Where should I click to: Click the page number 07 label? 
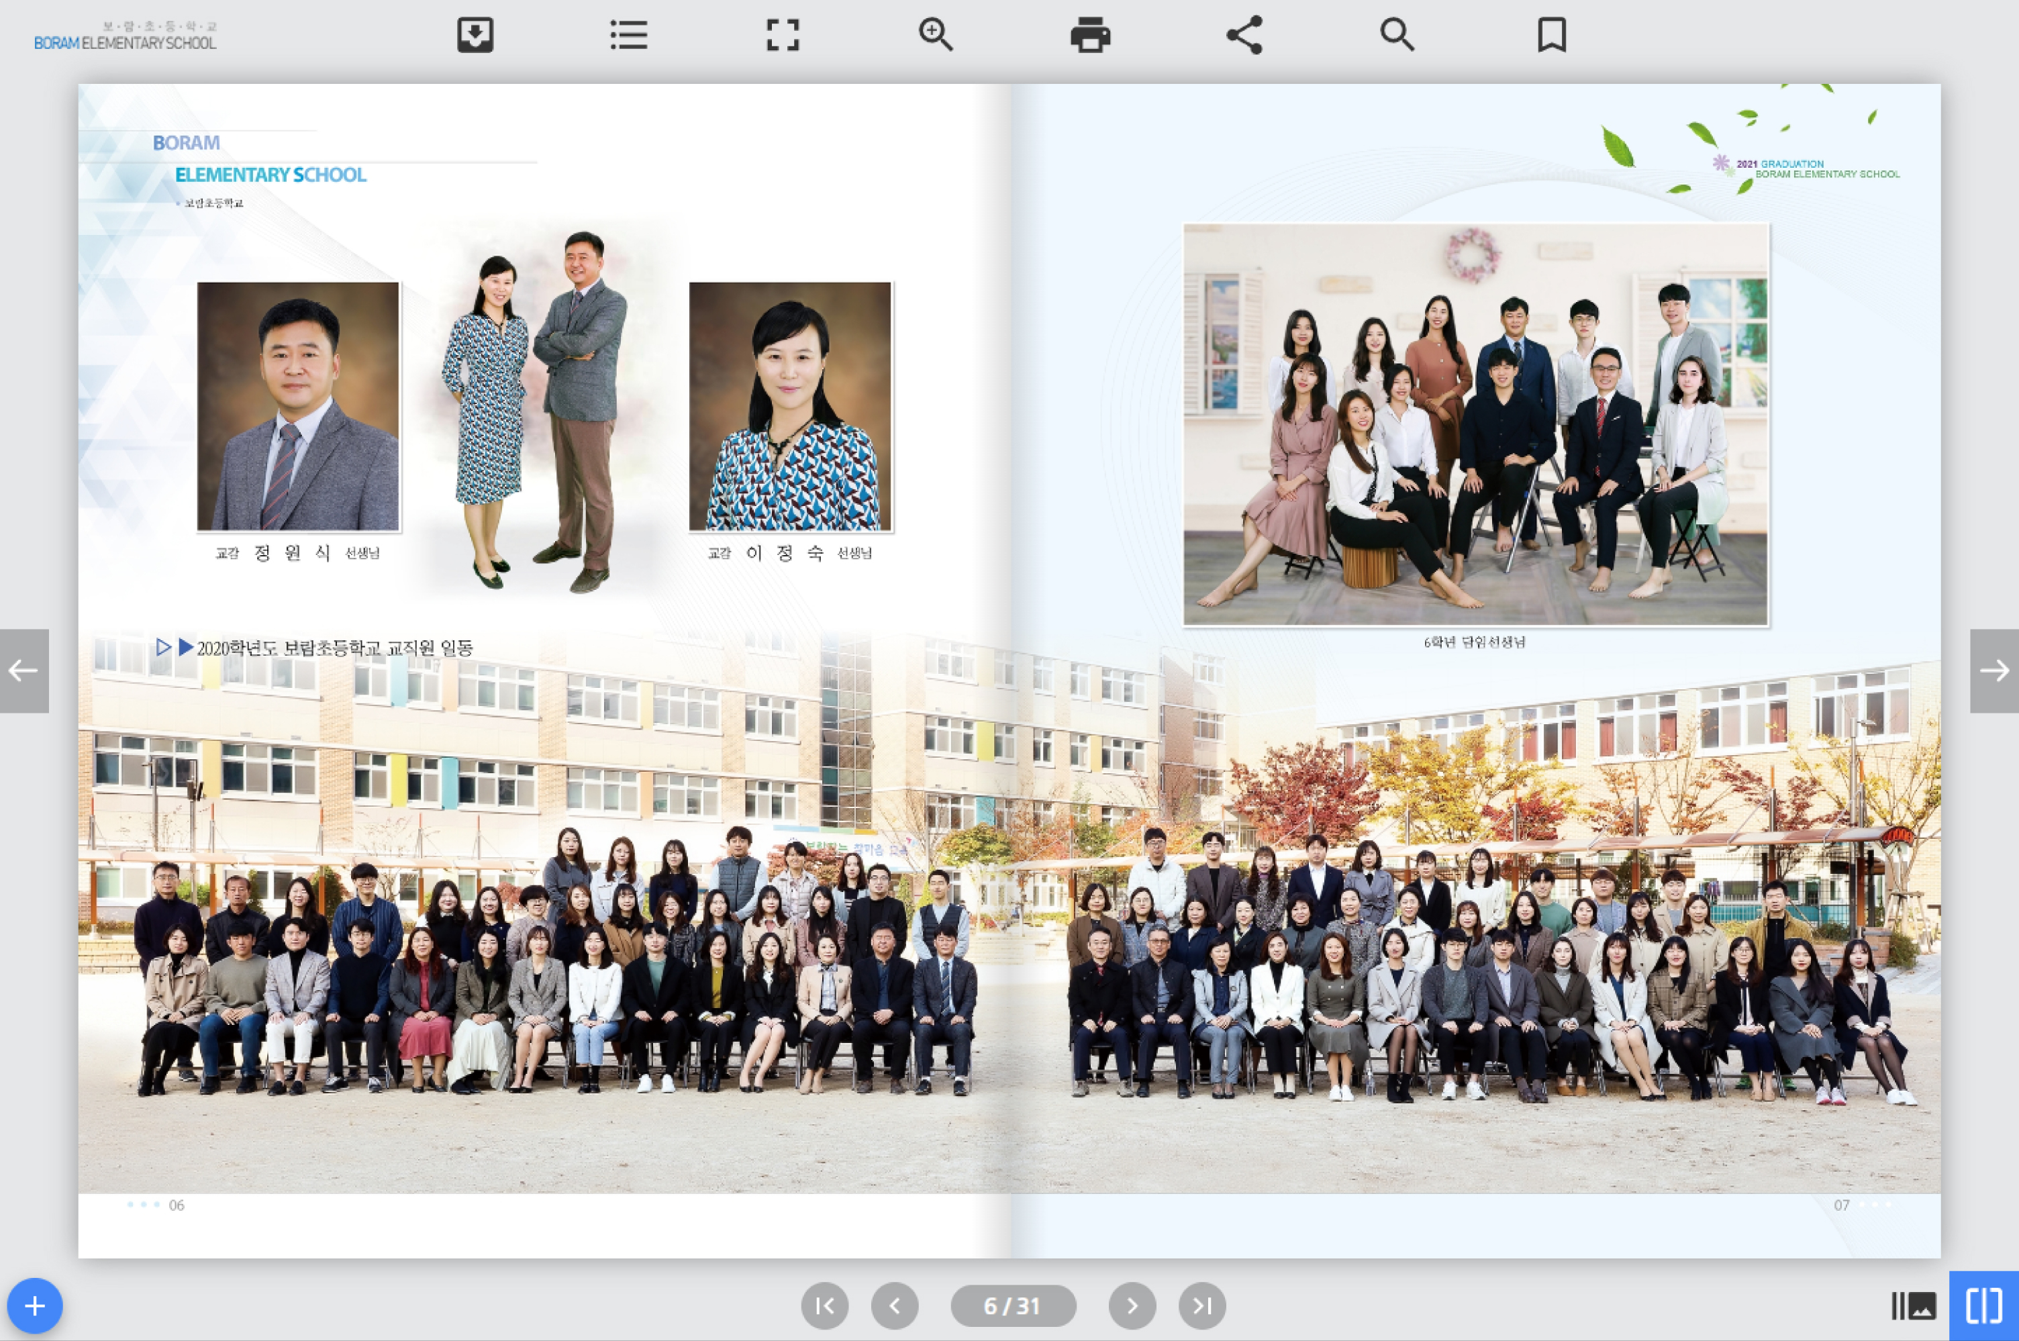[1841, 1205]
